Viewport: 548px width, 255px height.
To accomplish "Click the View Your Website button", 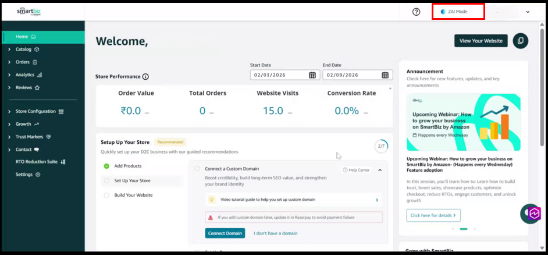I will tap(481, 41).
